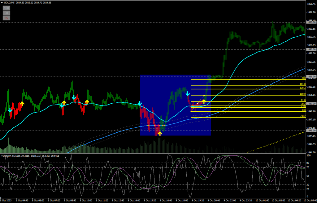Click the 1865.00 price label on the axis

[311, 23]
